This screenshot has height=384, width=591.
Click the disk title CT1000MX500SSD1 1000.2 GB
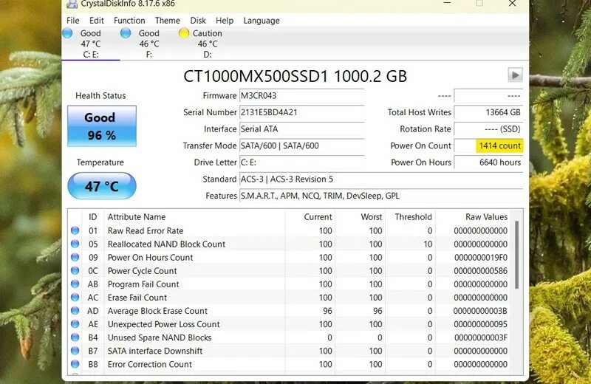tap(295, 76)
